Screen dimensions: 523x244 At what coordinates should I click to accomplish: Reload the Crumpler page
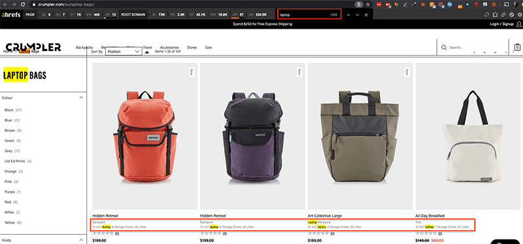click(x=23, y=5)
